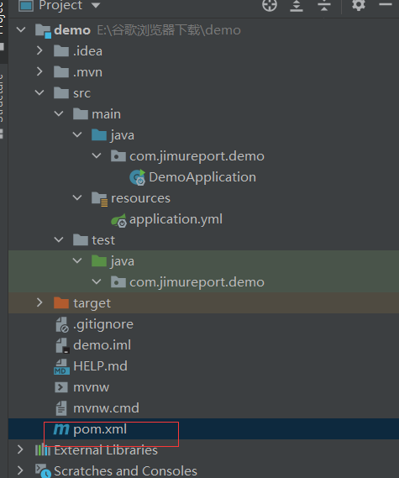Click the locate/select opened file crosshair icon
Image resolution: width=399 pixels, height=478 pixels.
tap(270, 4)
